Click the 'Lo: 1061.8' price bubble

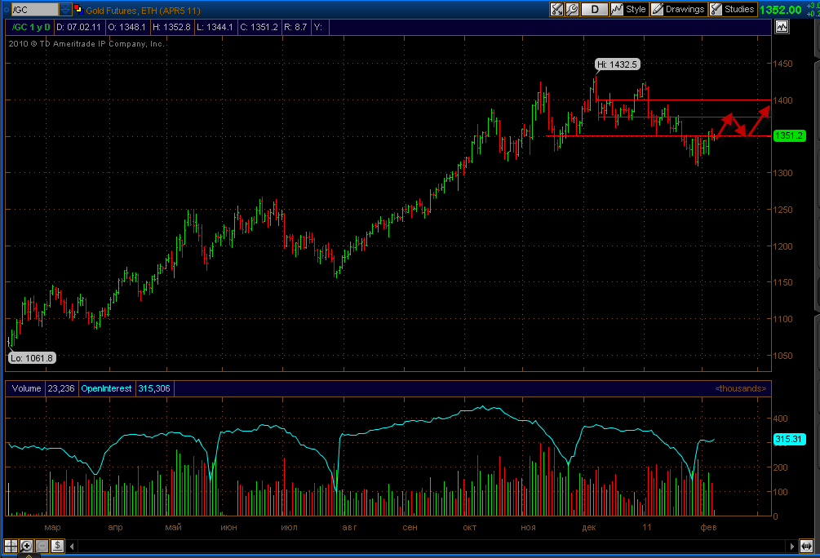32,358
